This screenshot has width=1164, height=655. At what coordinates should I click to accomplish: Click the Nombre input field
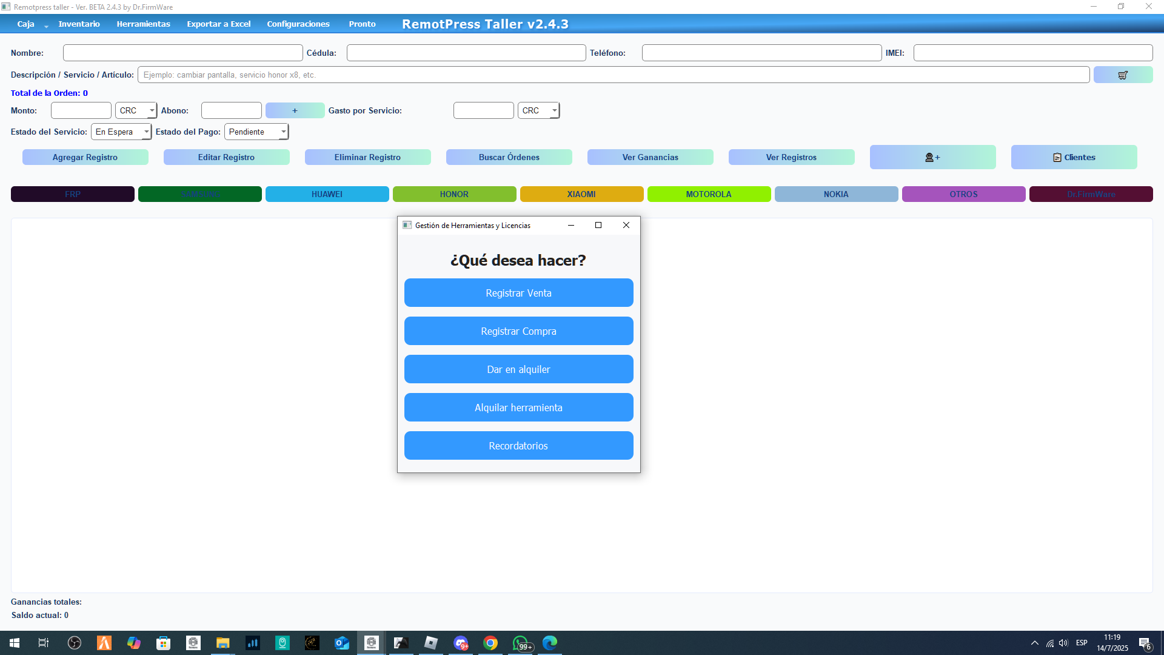182,53
